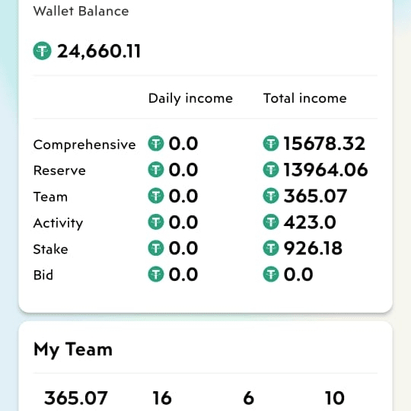Click the 16 count under My Team
This screenshot has height=411, width=411.
(162, 398)
